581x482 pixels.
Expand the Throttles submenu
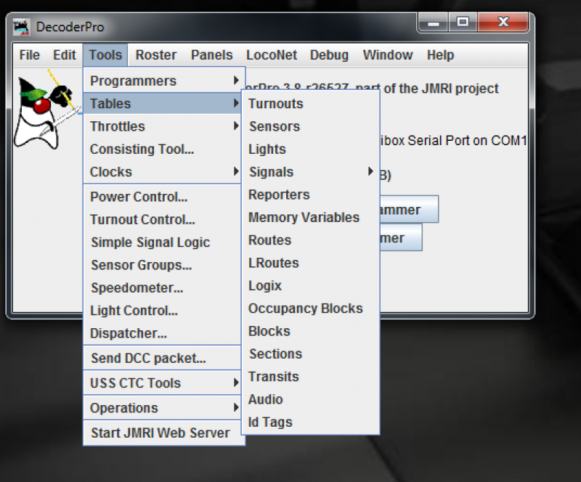(162, 126)
